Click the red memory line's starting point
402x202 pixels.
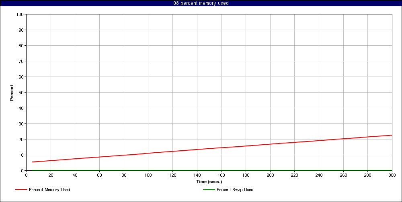tap(33, 162)
